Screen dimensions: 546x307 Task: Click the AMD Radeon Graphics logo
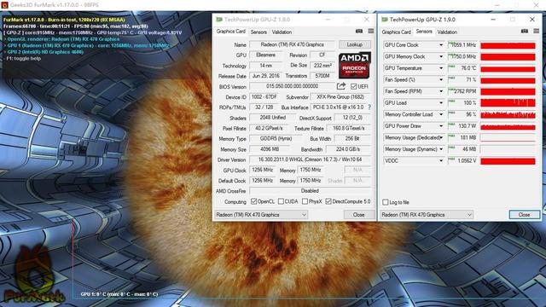click(355, 65)
